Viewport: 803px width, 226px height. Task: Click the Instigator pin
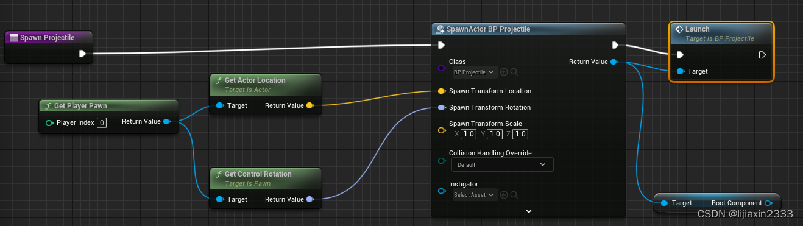[x=442, y=191]
